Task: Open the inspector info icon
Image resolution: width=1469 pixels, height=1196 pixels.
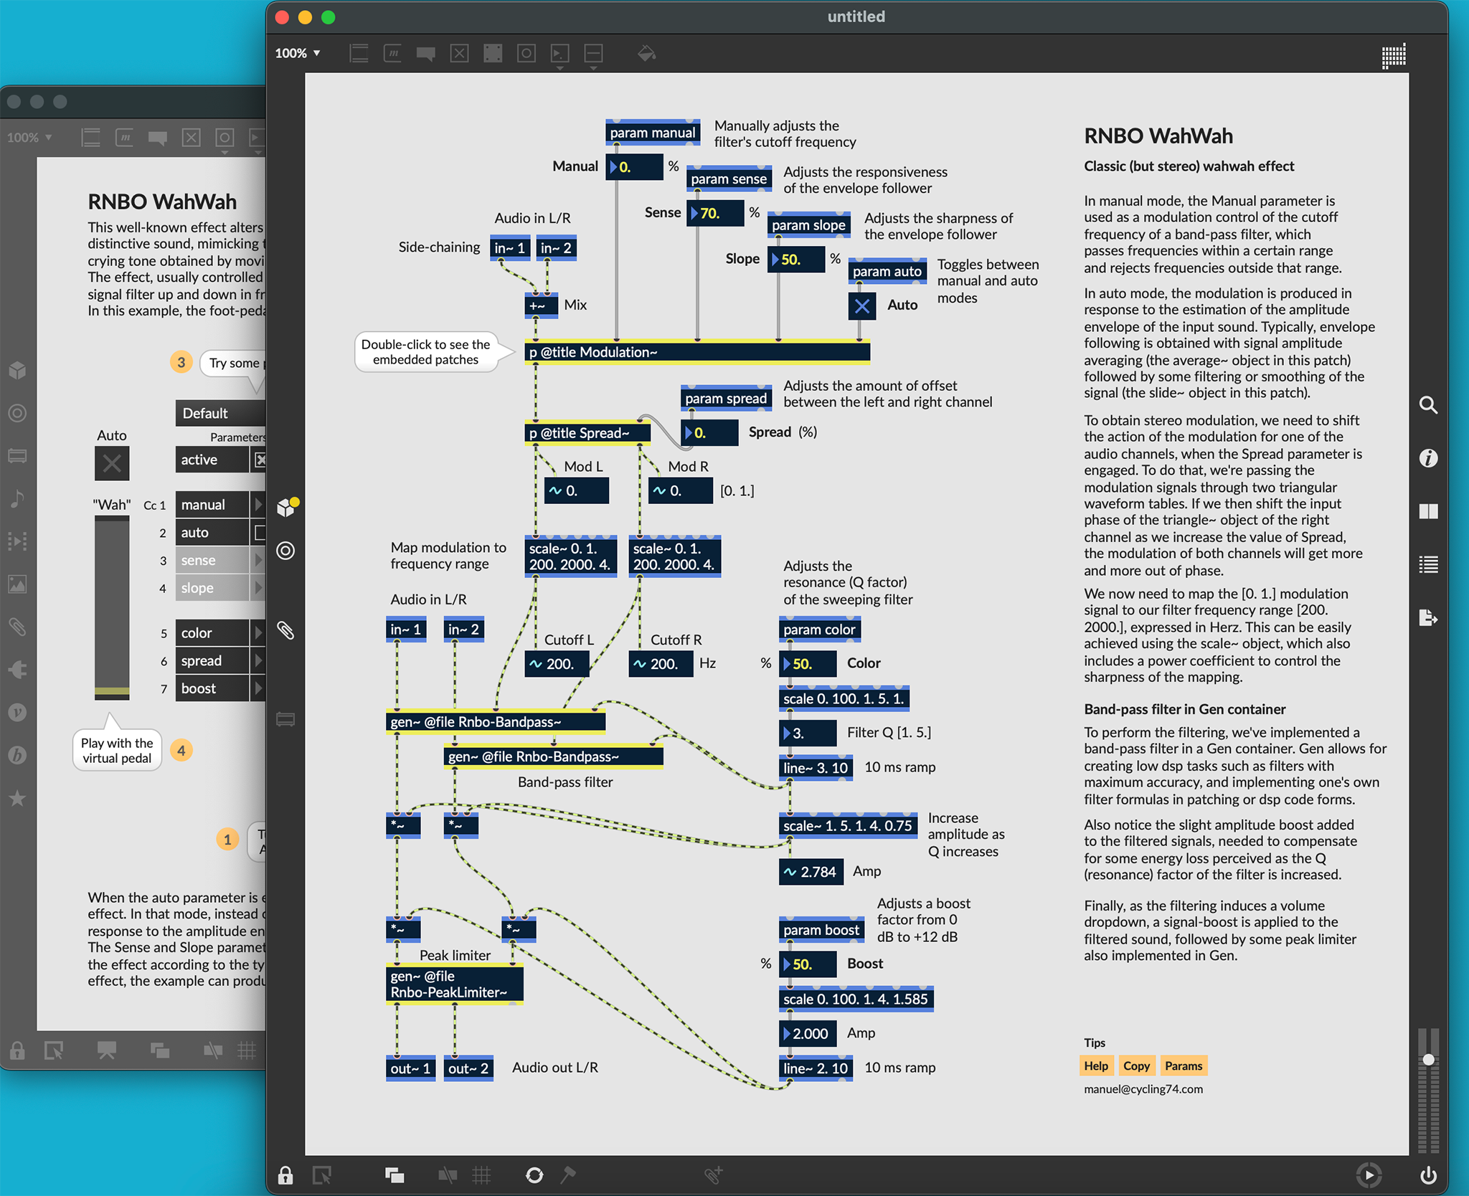Action: [x=1428, y=458]
